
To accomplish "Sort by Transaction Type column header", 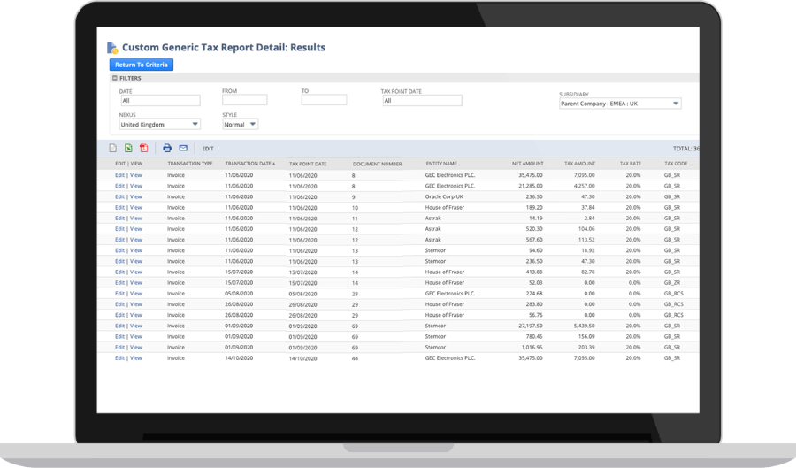I will click(x=190, y=164).
